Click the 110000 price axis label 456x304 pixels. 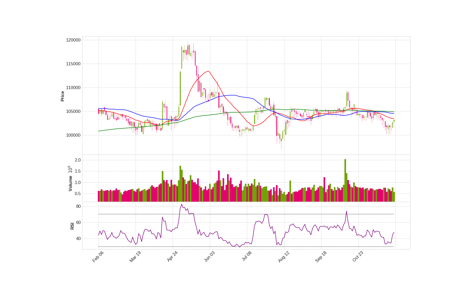pos(73,88)
